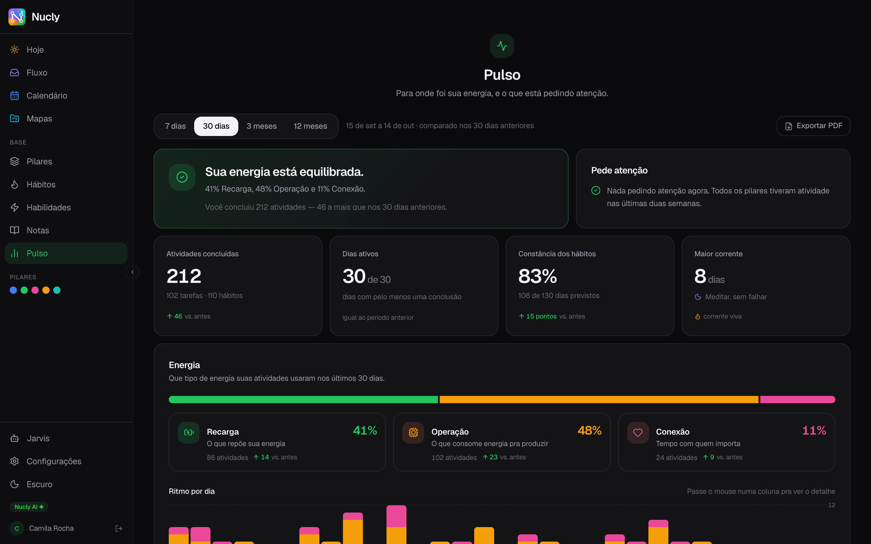Click the Recarga battery icon

[189, 432]
